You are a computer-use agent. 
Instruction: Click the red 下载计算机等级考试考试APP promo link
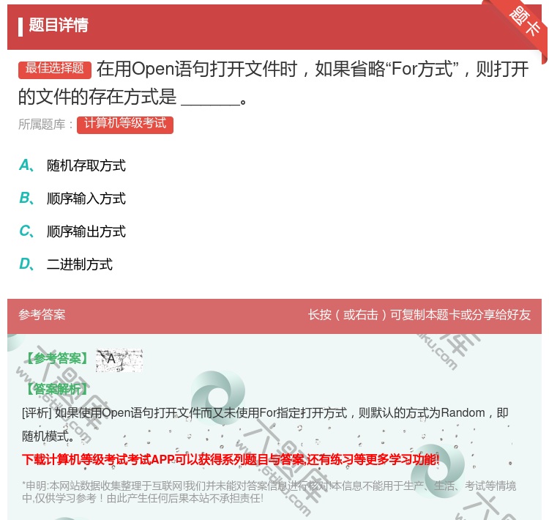[231, 459]
